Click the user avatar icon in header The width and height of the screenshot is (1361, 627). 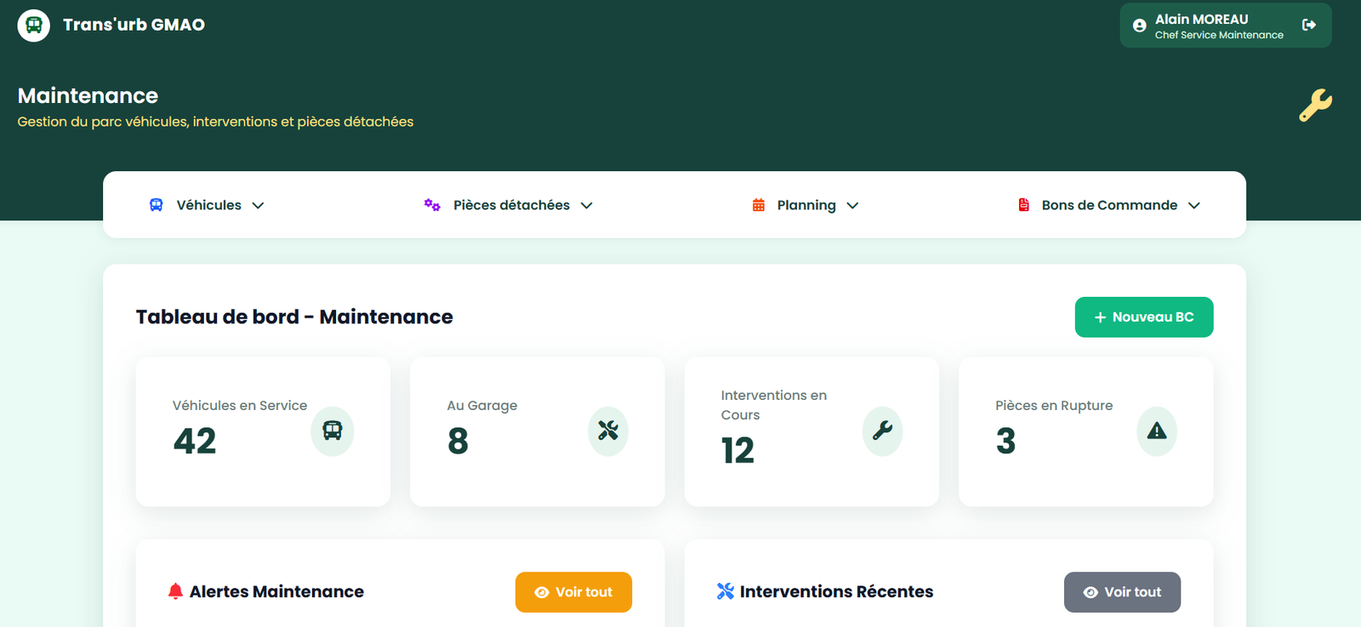pyautogui.click(x=1140, y=26)
